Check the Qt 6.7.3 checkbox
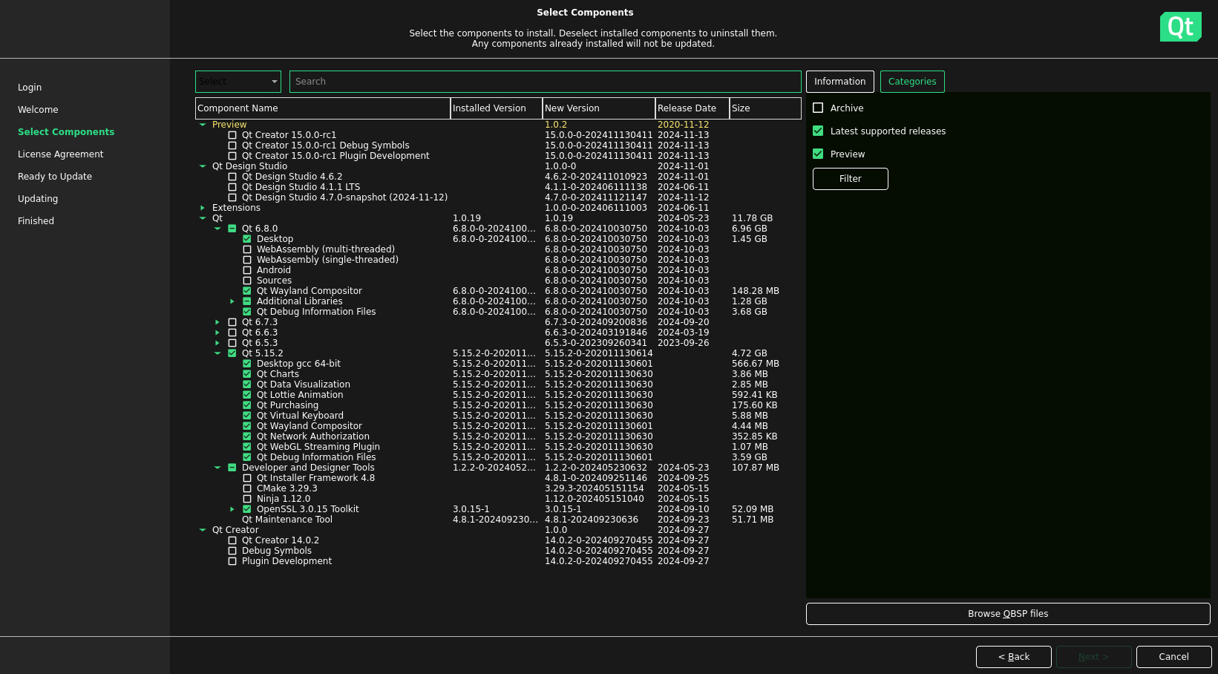This screenshot has width=1218, height=674. click(x=232, y=322)
